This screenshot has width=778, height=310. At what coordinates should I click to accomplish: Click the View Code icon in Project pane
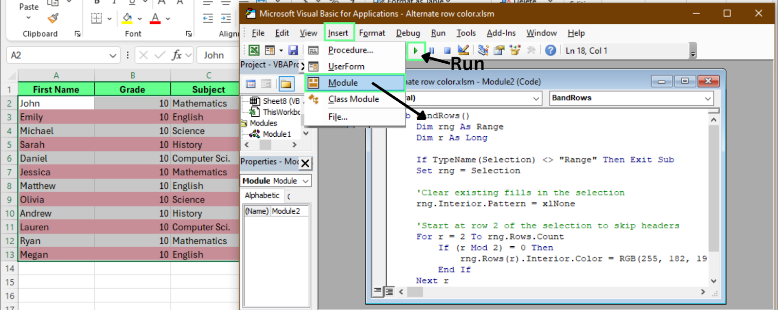(x=251, y=84)
